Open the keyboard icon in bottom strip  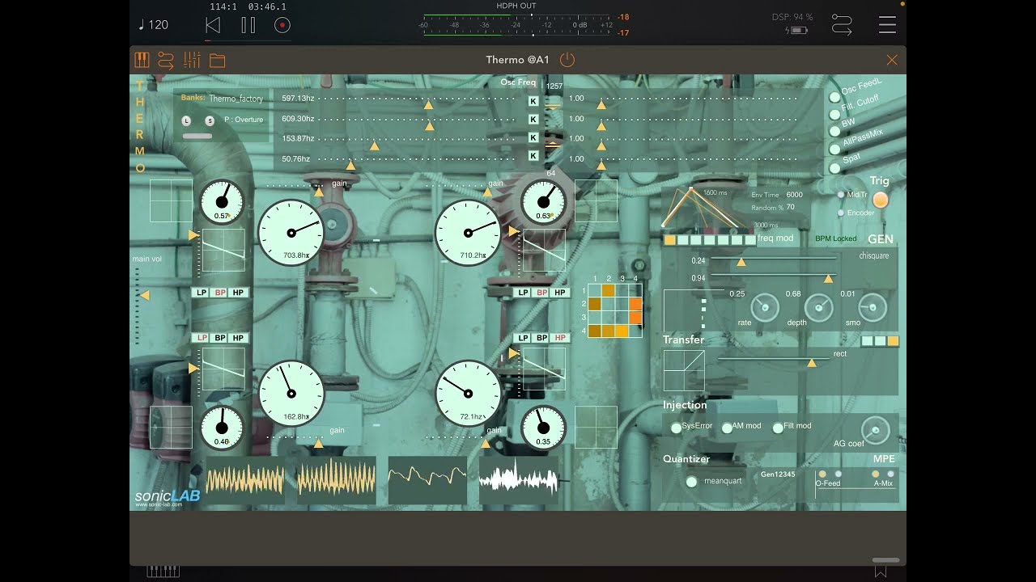[163, 571]
